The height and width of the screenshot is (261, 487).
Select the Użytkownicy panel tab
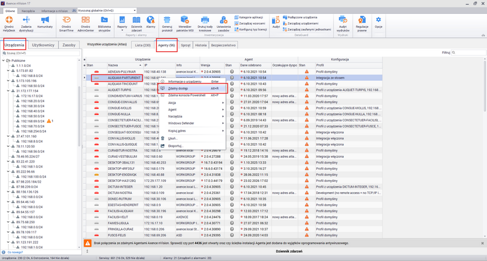(x=43, y=45)
